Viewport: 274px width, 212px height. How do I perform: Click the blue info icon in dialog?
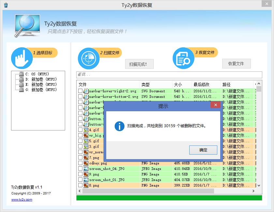tap(120, 126)
